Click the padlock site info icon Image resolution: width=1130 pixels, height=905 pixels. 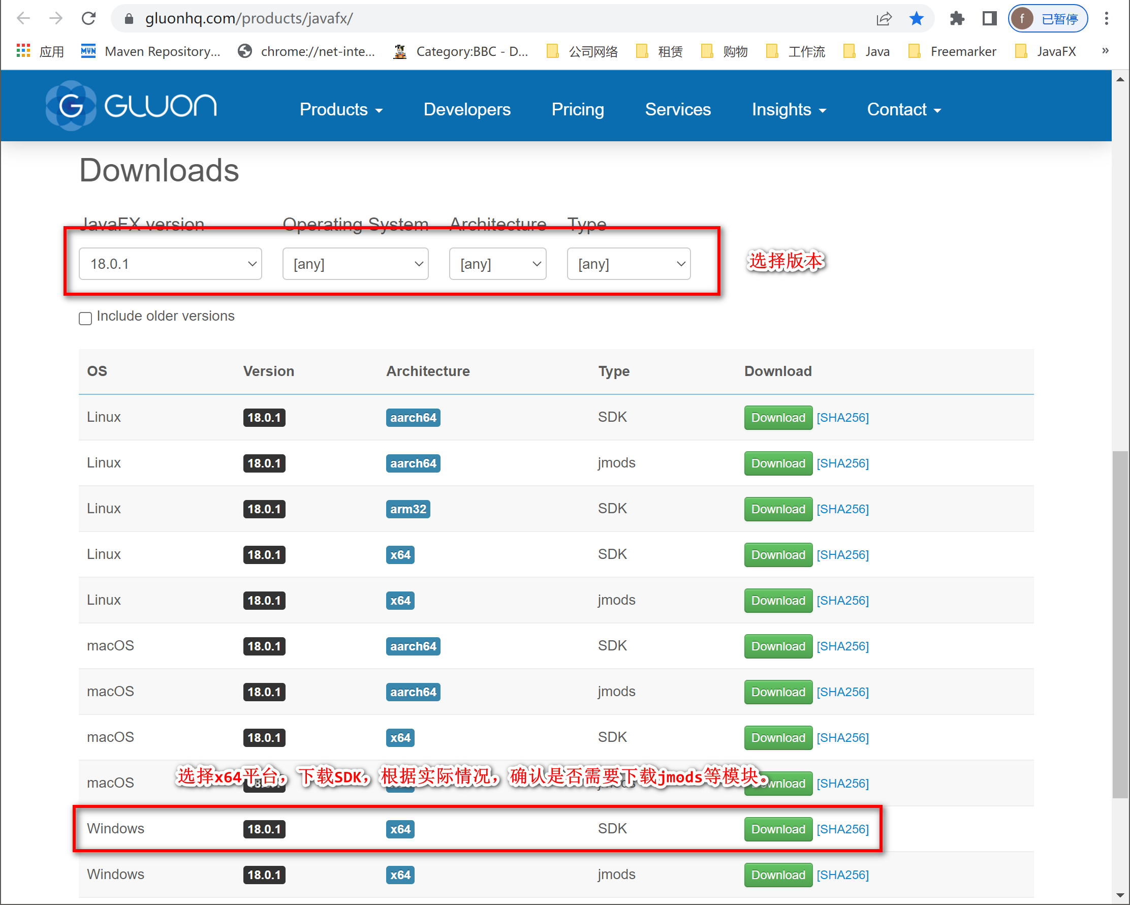[129, 19]
